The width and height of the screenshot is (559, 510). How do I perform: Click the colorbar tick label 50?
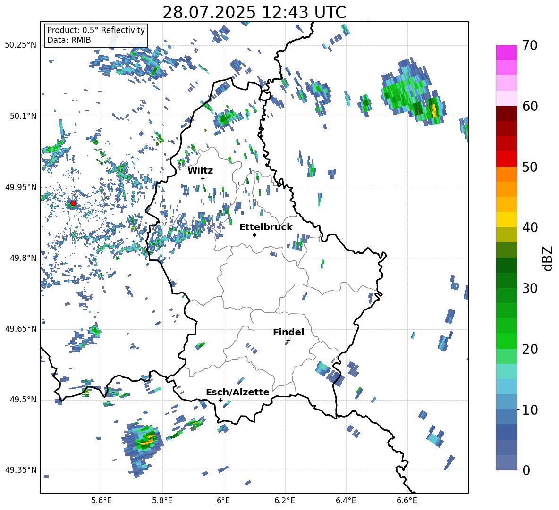click(x=530, y=167)
